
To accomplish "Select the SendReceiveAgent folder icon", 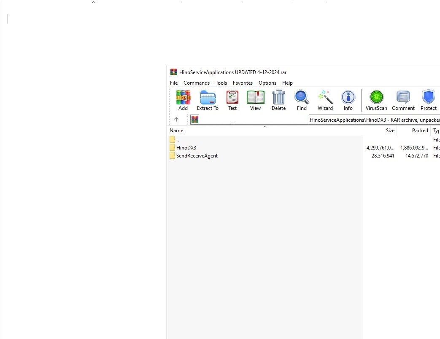I will [172, 156].
